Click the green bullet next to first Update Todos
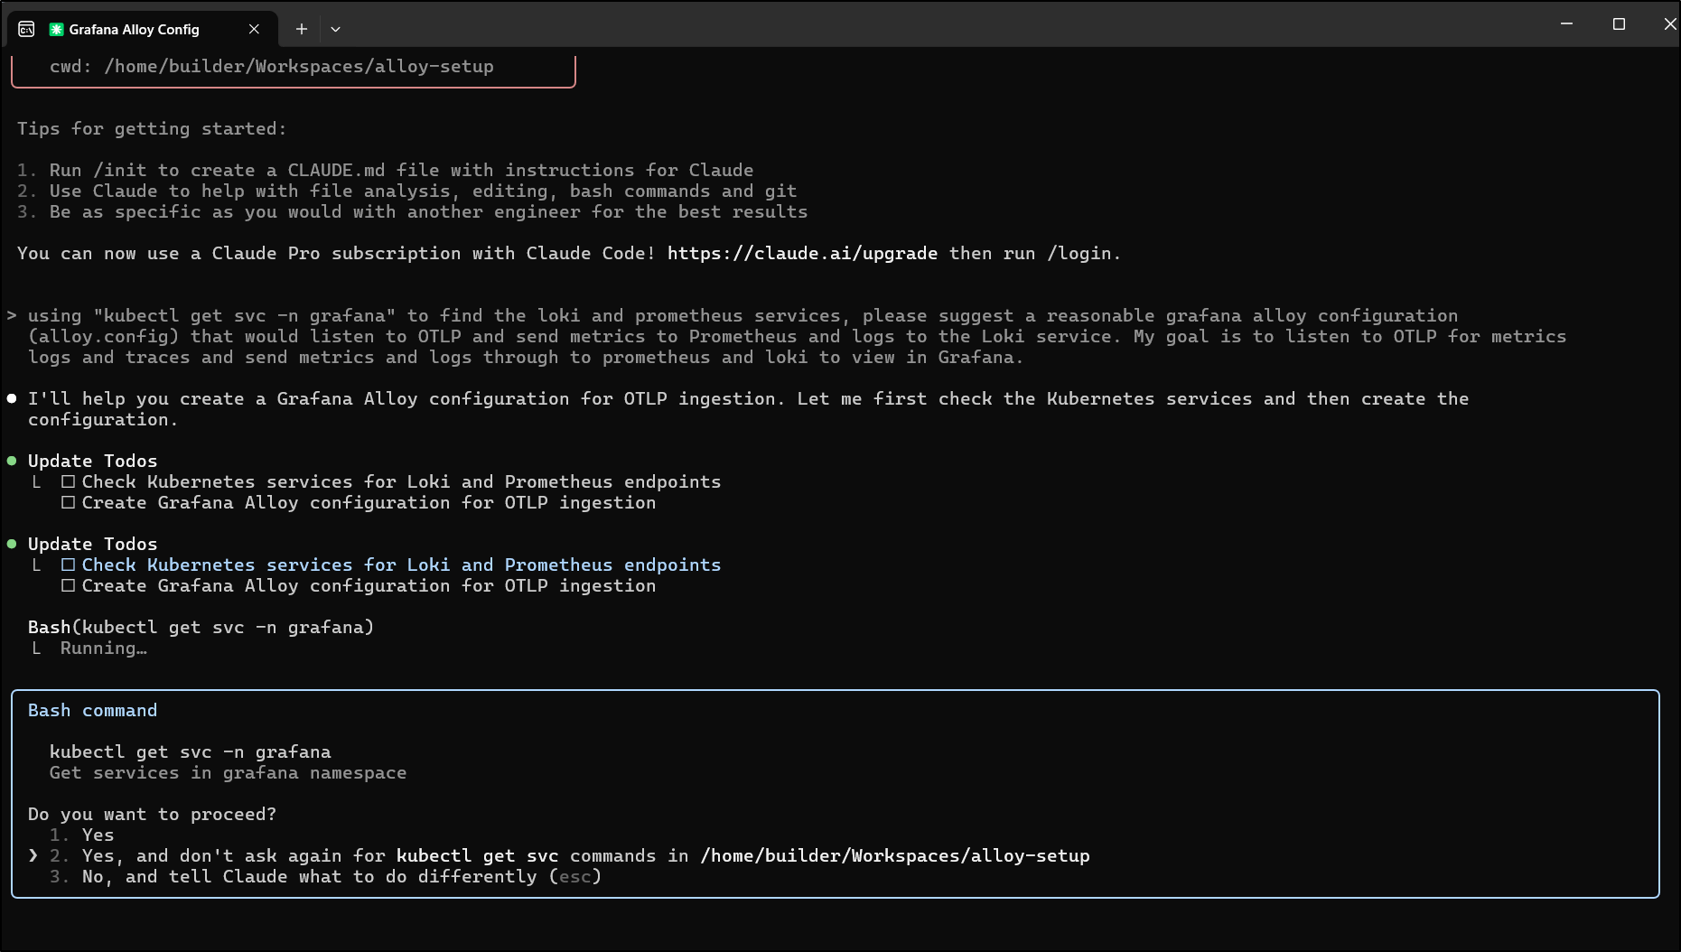 coord(12,461)
